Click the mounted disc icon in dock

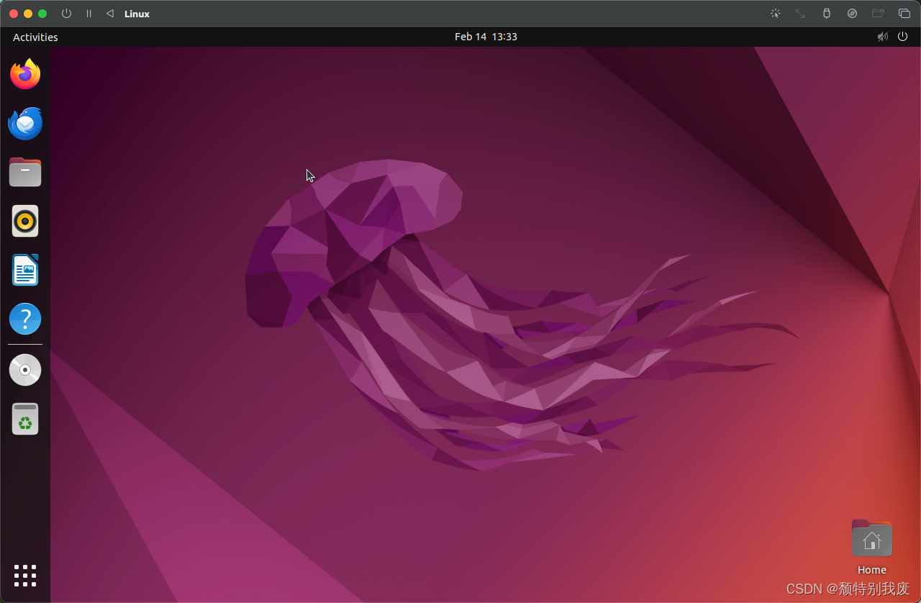(x=25, y=370)
